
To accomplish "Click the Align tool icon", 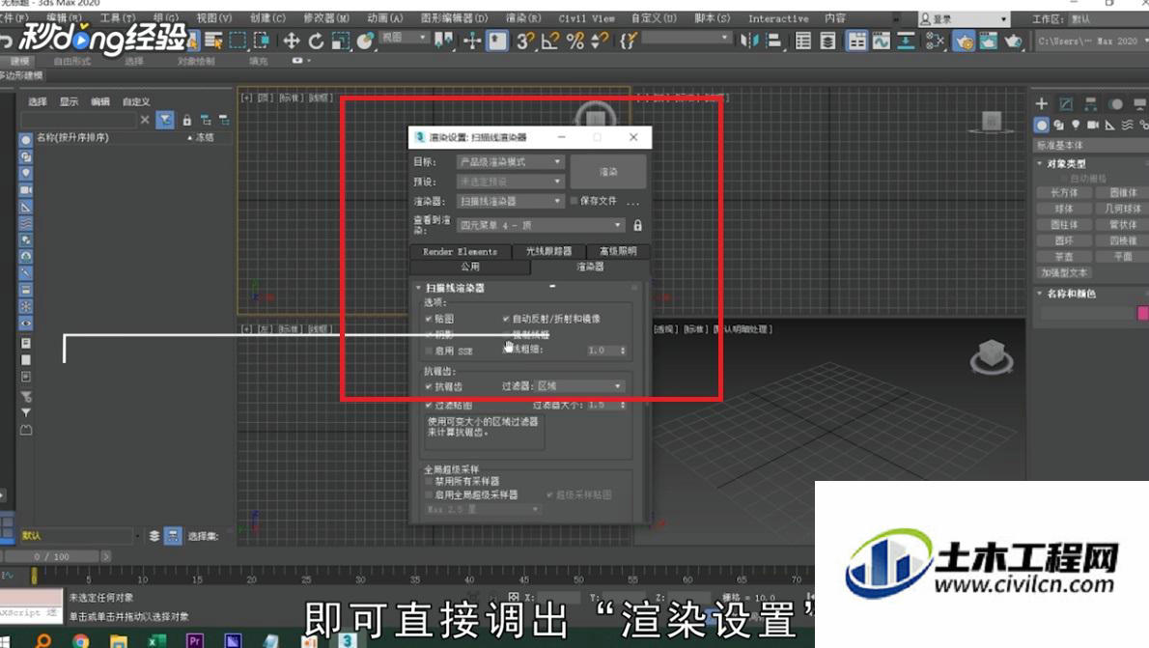I will point(773,42).
